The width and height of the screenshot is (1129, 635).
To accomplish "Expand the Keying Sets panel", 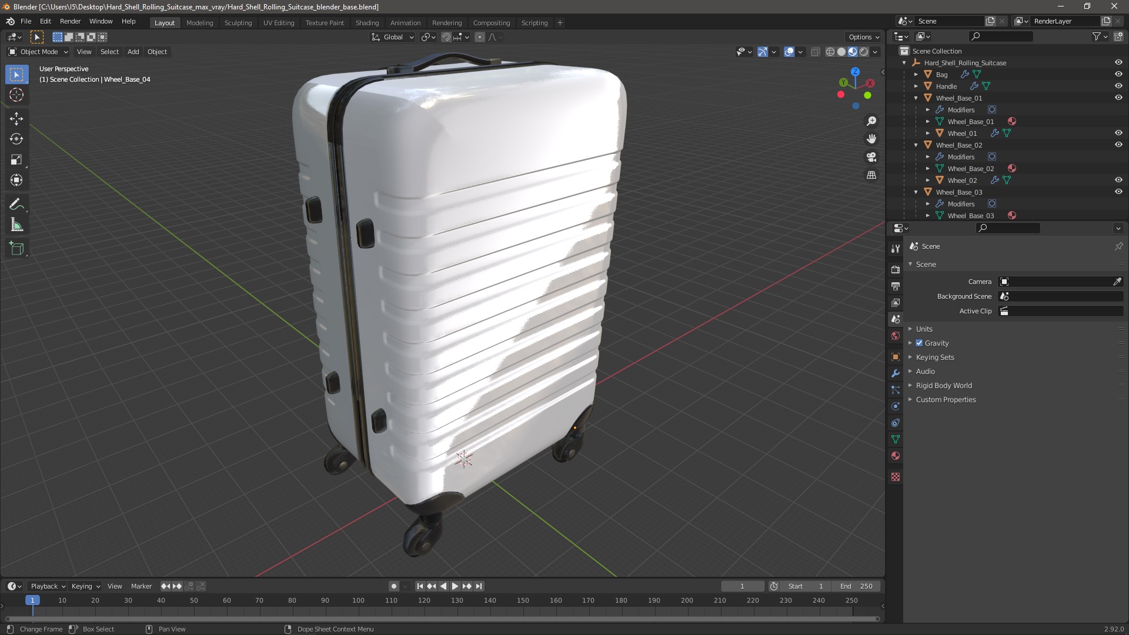I will pos(935,357).
